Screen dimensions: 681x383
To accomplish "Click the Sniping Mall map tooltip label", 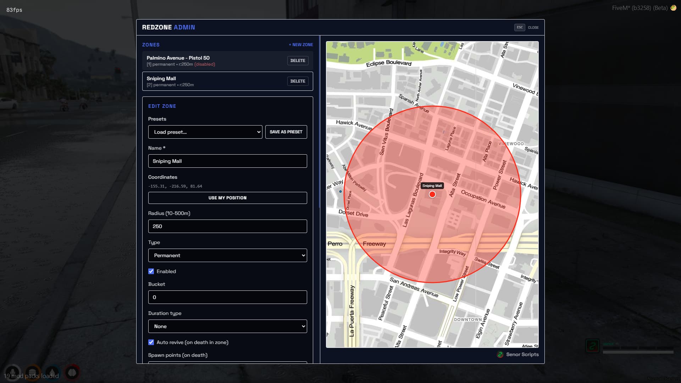I will pos(432,186).
